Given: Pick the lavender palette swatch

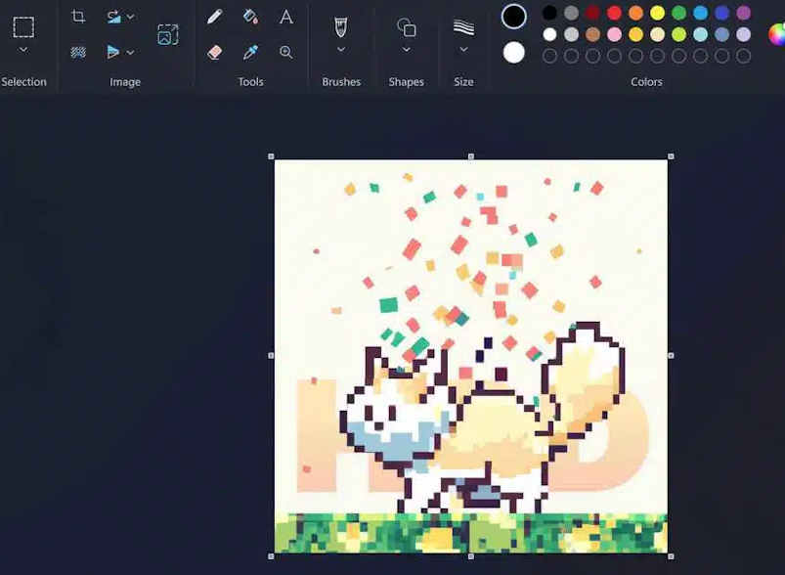Looking at the screenshot, I should click(743, 34).
